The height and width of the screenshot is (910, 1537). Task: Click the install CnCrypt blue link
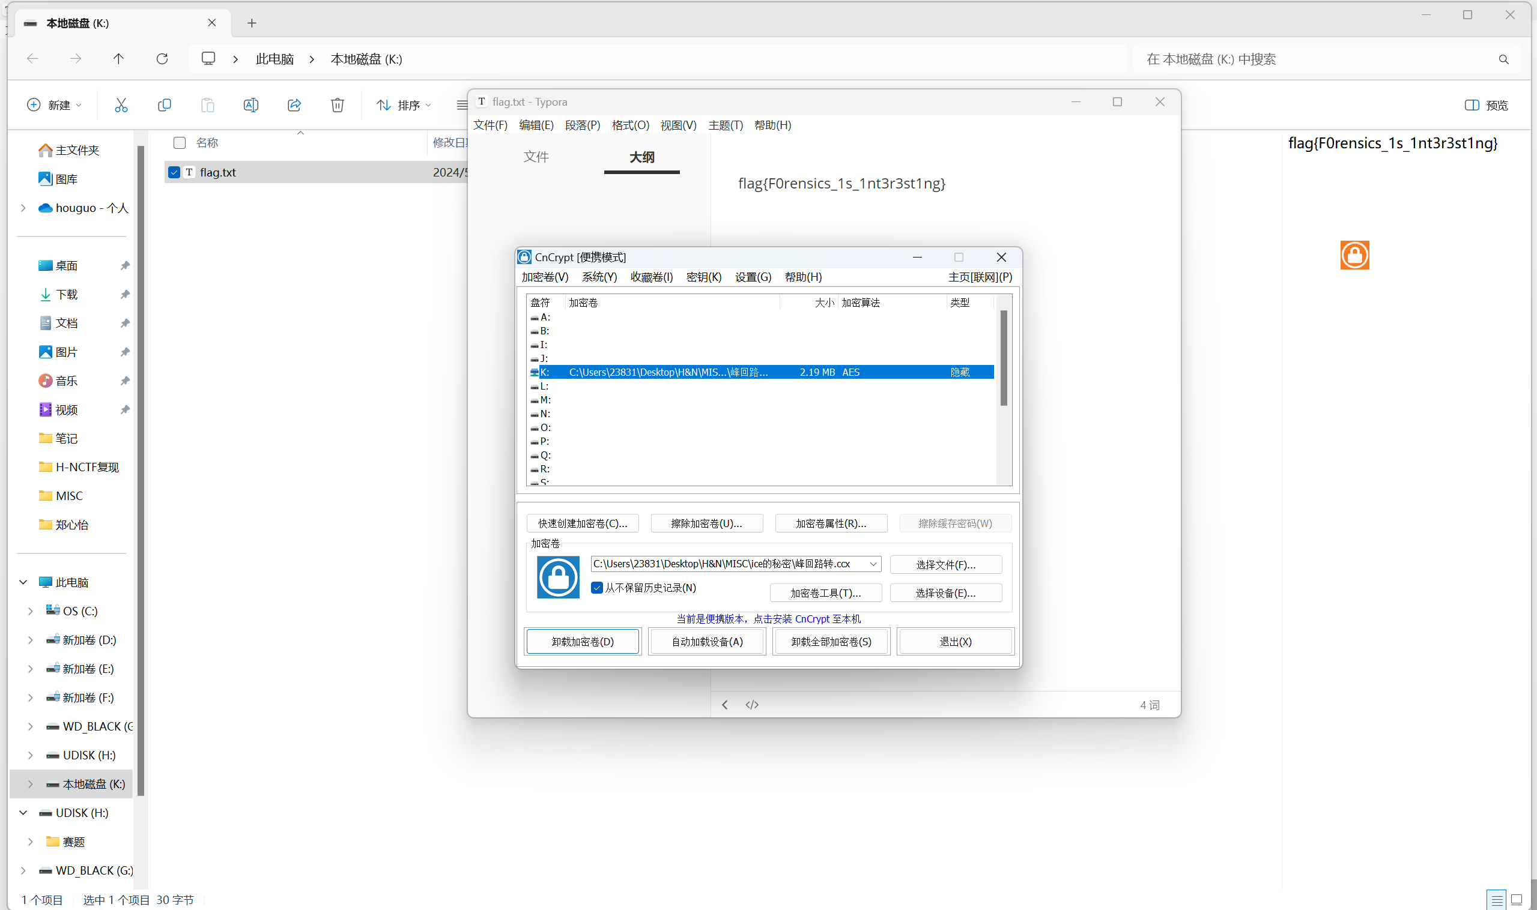click(x=768, y=619)
